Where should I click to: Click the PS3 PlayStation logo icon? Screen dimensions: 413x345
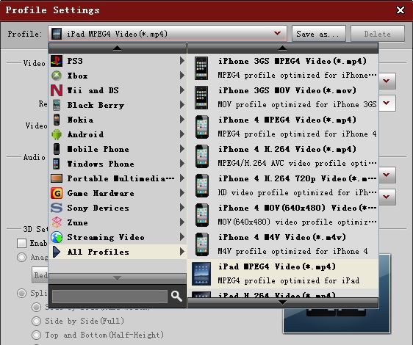[x=57, y=61]
